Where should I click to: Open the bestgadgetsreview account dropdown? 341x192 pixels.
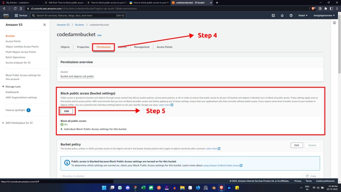tap(324, 15)
